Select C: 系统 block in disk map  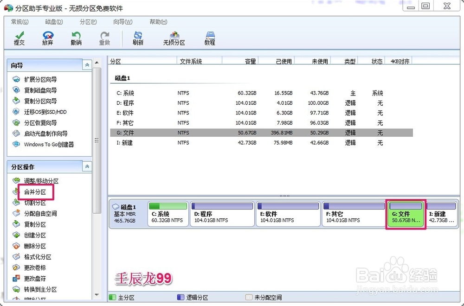click(168, 214)
